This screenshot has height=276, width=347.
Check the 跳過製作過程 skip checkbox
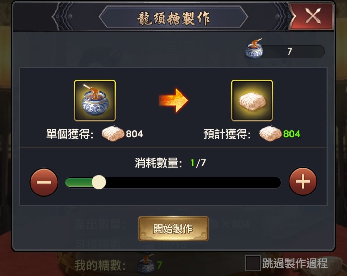(x=253, y=263)
